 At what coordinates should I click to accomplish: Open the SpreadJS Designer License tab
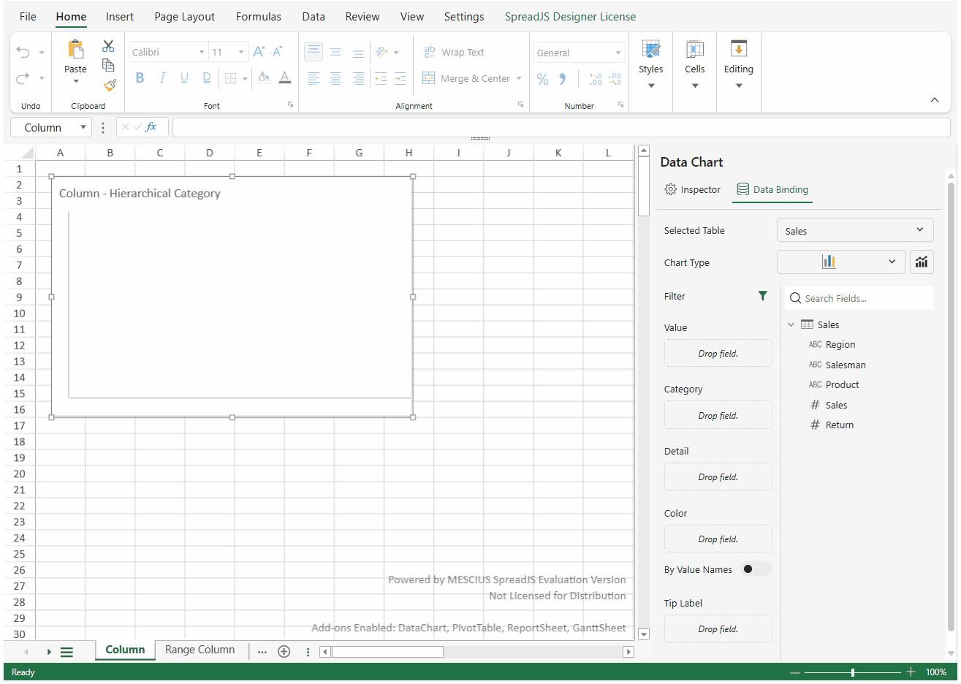point(570,16)
